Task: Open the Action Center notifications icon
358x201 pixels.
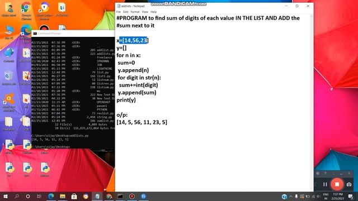Action: [351, 197]
